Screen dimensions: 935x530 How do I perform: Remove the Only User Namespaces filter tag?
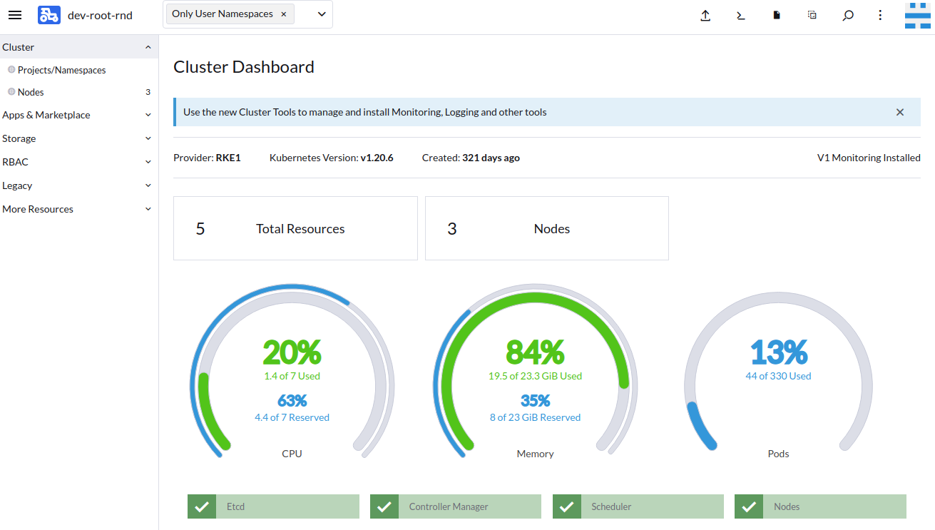tap(284, 14)
